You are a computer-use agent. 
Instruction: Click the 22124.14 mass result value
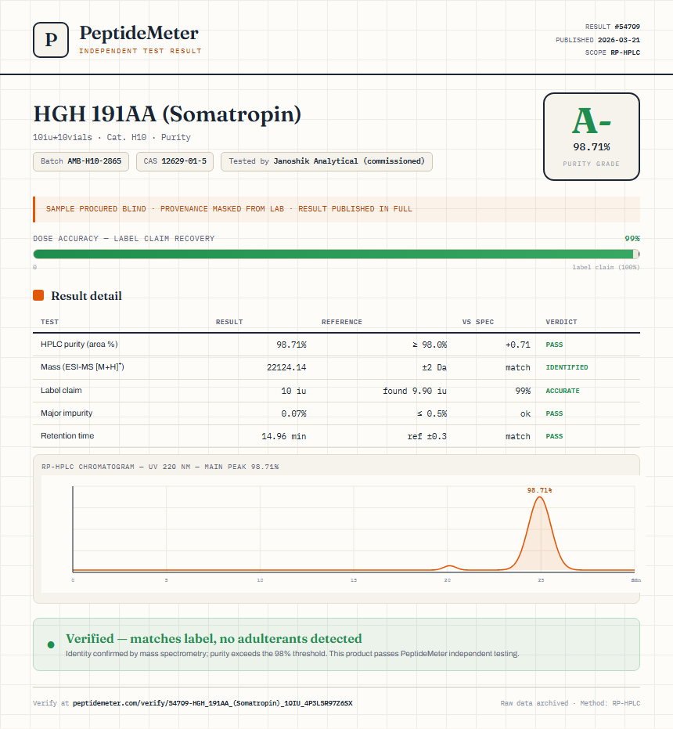tap(286, 367)
